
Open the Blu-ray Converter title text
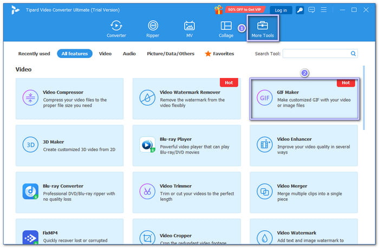tap(63, 186)
